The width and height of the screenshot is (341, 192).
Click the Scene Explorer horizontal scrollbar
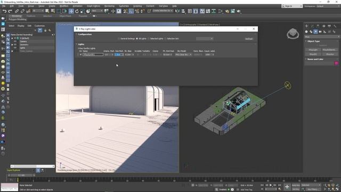coord(33,166)
